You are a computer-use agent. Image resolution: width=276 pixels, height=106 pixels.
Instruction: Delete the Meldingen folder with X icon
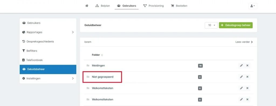click(247, 65)
